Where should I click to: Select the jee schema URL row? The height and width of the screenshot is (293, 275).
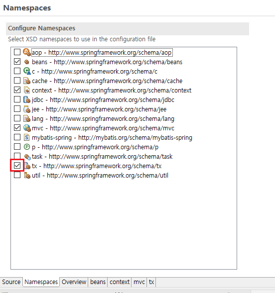click(99, 109)
